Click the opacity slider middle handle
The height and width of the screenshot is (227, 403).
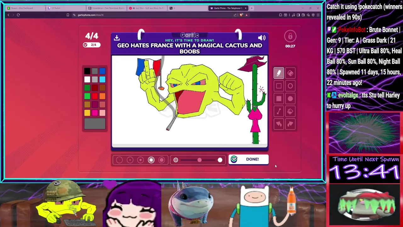click(199, 160)
